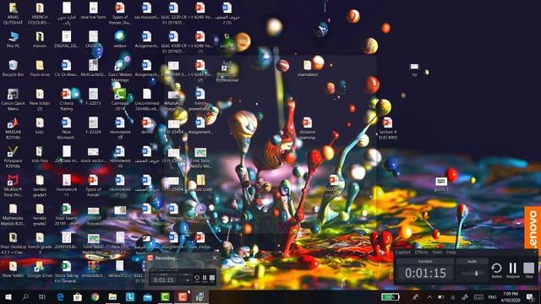Stop the recording with the Stop button
The image size is (541, 304).
[528, 270]
